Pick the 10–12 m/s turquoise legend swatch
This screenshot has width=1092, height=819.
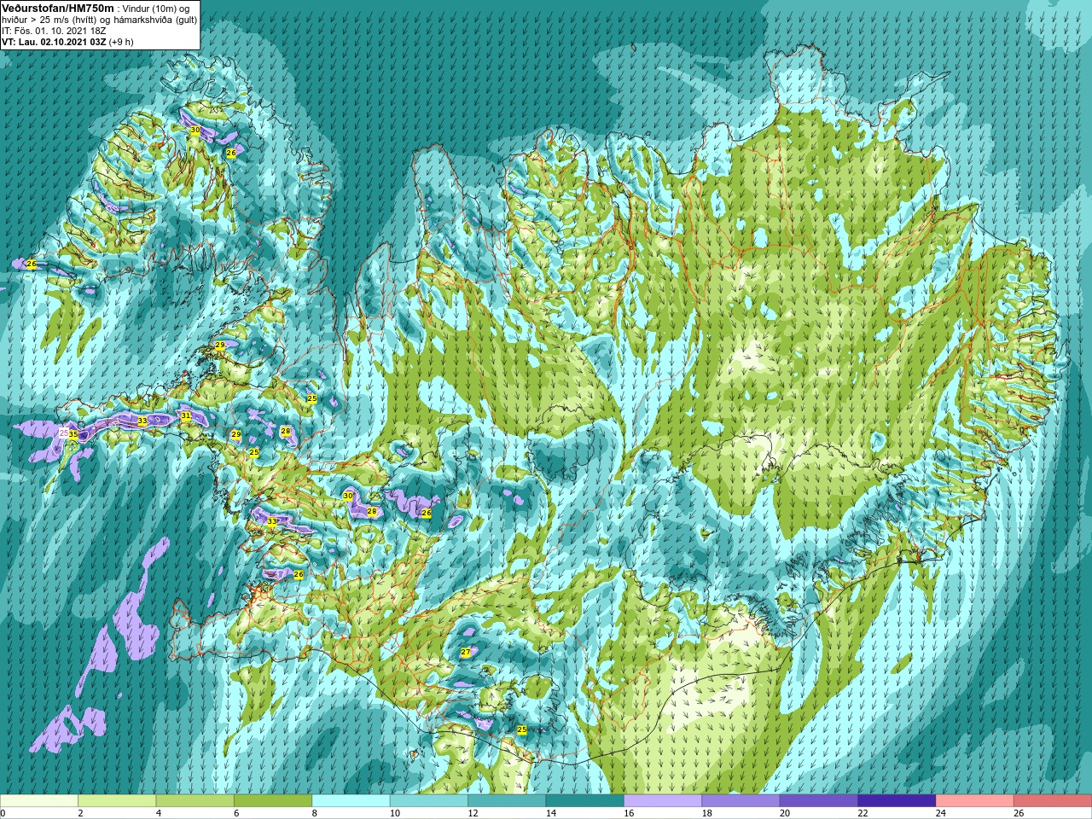(429, 801)
